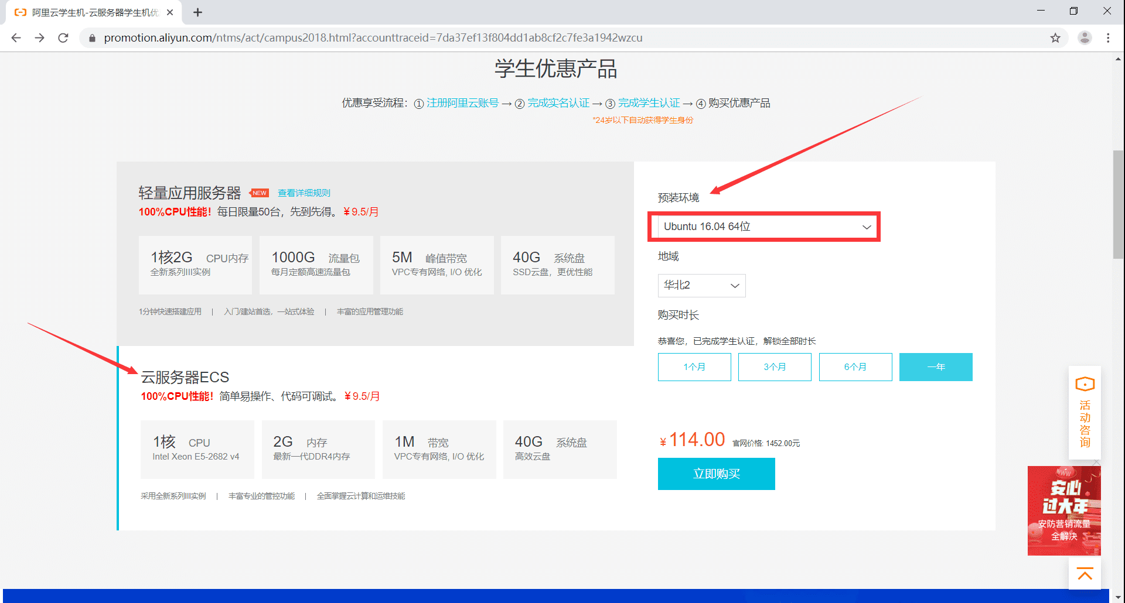1125x603 pixels.
Task: Click the 2G 内存 spec box
Action: (318, 449)
